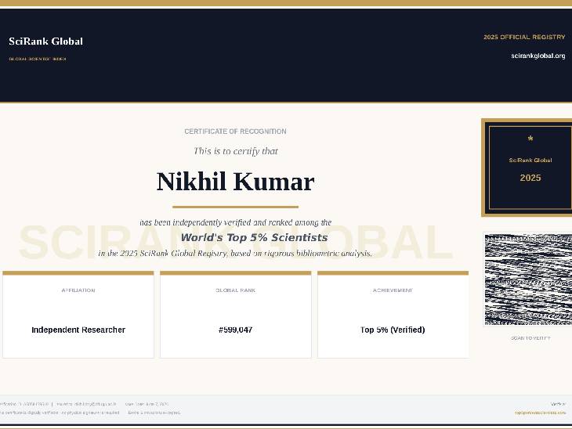Click the rank value #599,047
Viewport: 572px width, 429px height.
235,330
